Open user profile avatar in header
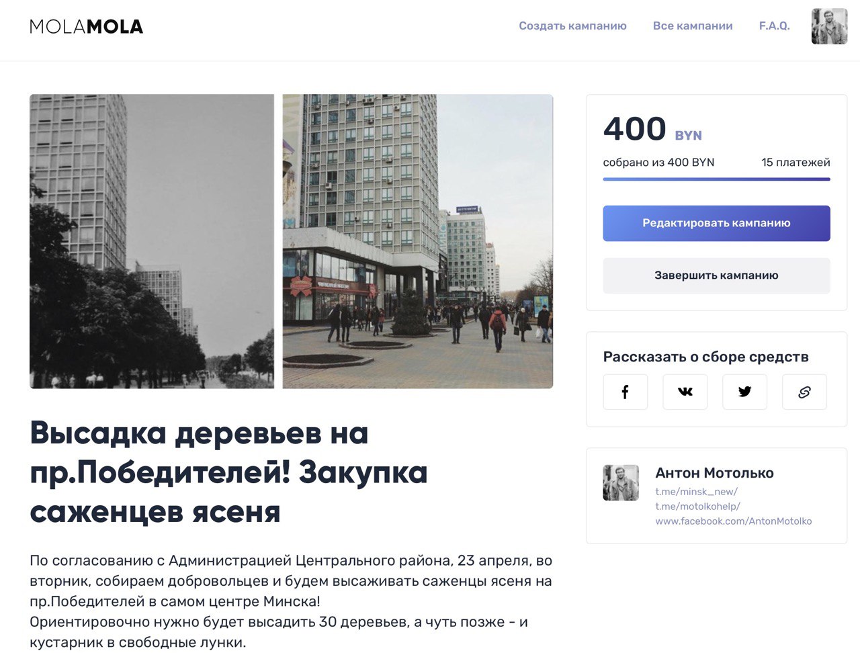Image resolution: width=860 pixels, height=653 pixels. pos(829,26)
